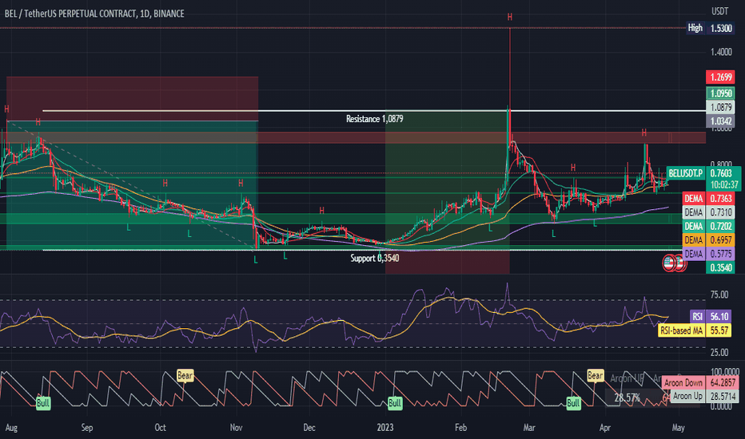
Task: Click the BELUSDT.P symbol label
Action: coord(686,173)
